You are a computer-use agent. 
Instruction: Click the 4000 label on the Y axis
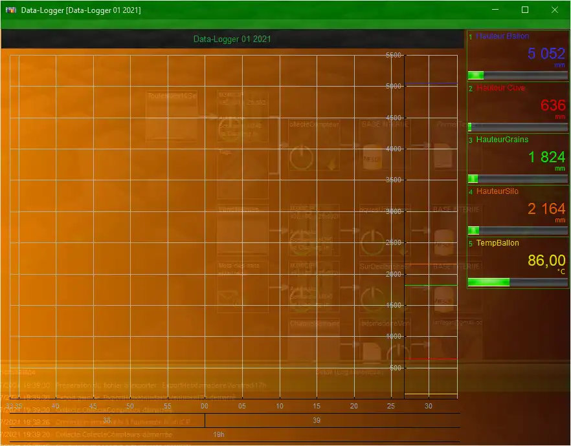(x=394, y=149)
